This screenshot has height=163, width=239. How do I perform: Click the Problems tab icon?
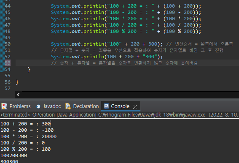click(4, 106)
